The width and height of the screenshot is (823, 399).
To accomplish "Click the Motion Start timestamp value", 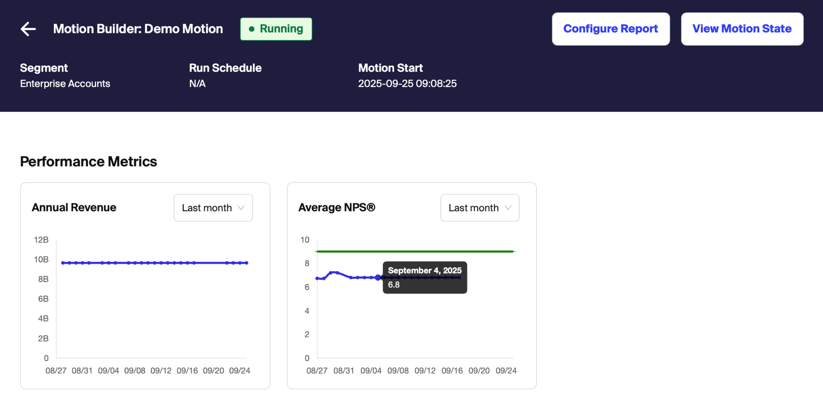I will [x=407, y=84].
